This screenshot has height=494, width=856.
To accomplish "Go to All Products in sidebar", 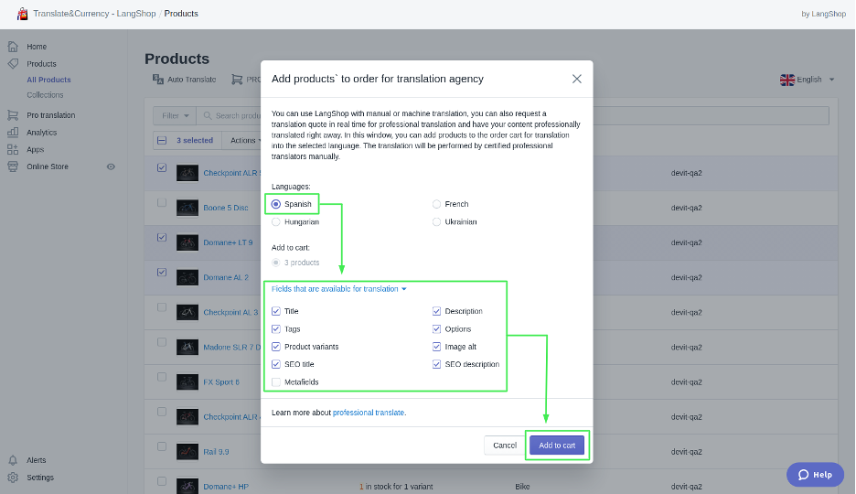I will click(x=48, y=80).
